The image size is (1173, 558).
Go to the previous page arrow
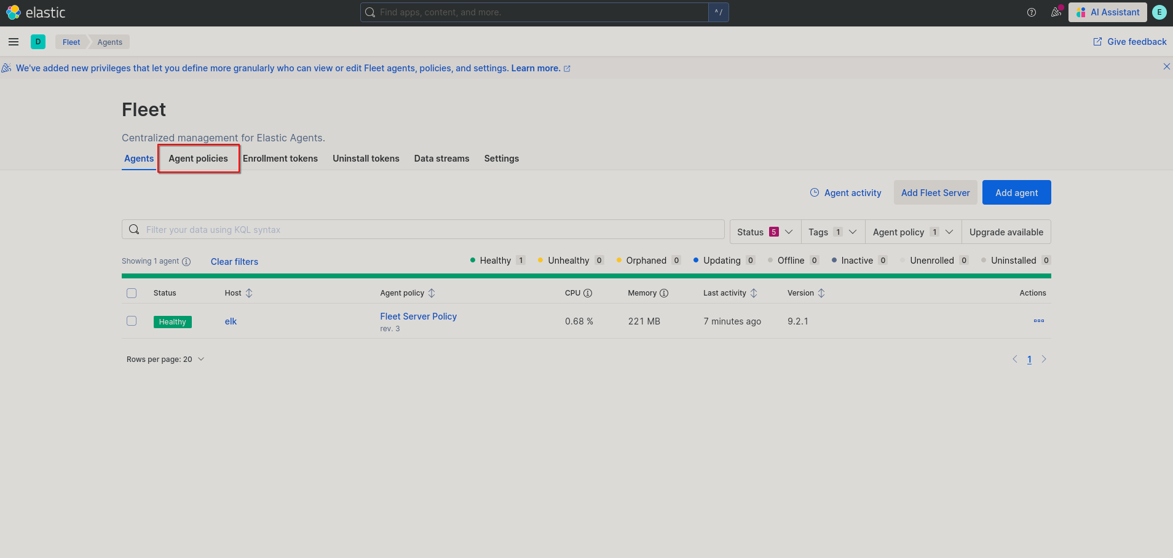[1015, 360]
